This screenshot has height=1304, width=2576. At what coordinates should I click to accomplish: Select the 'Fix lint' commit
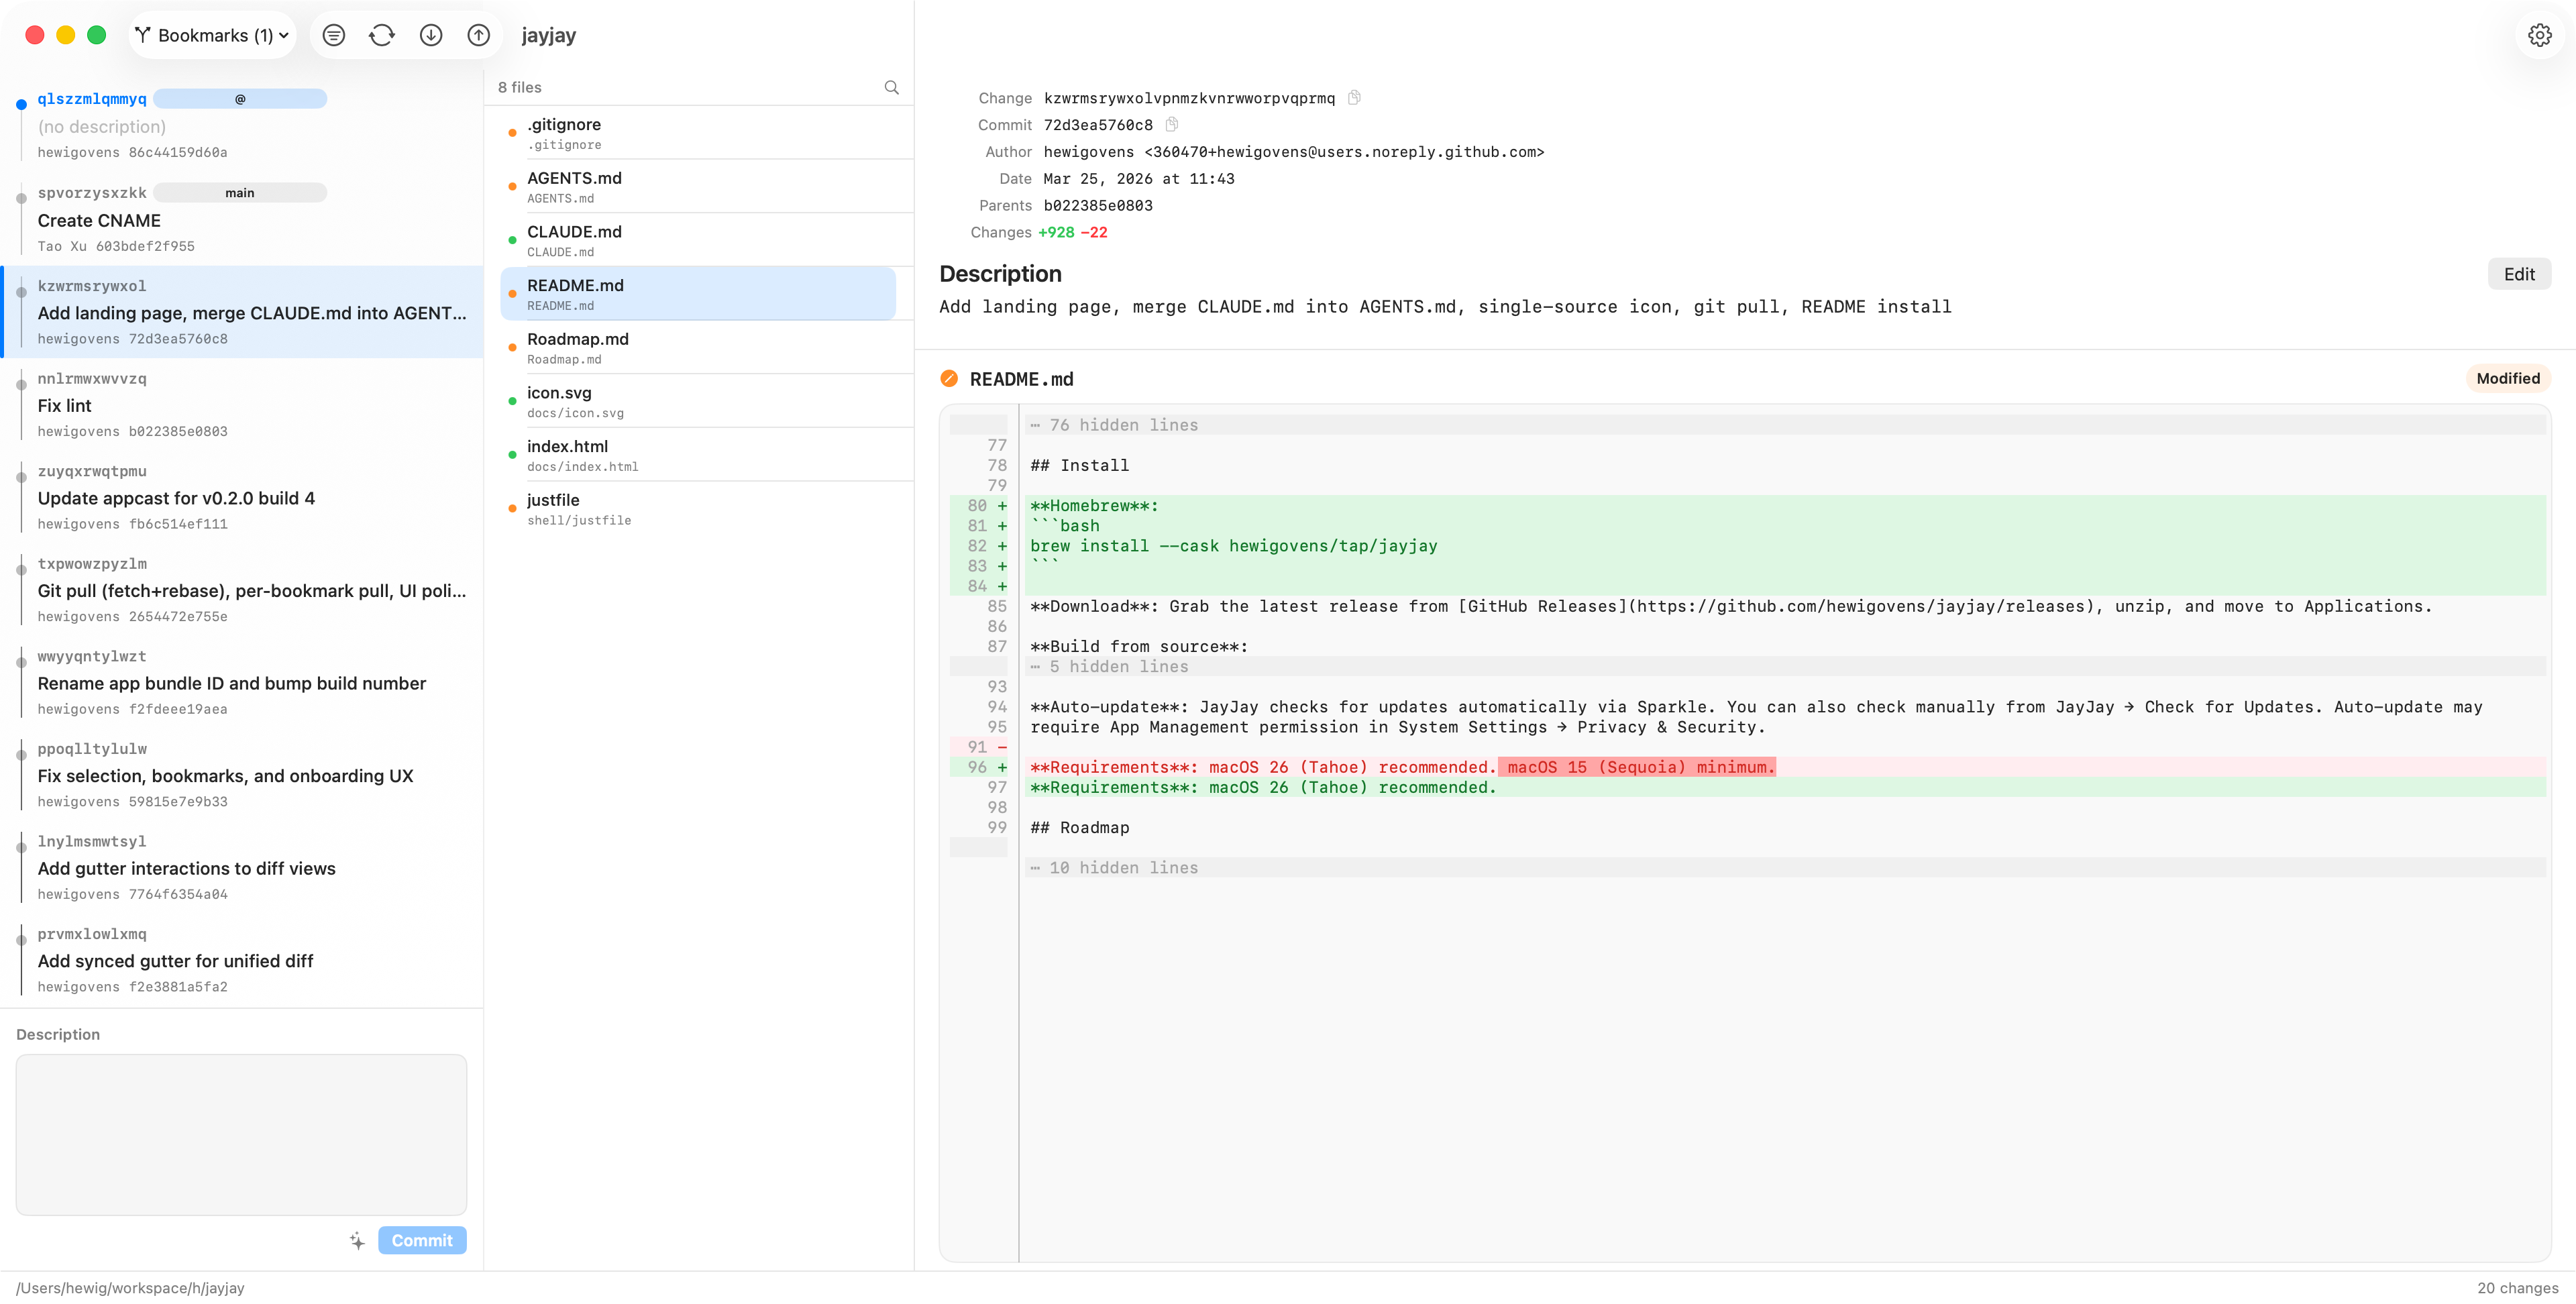[241, 405]
